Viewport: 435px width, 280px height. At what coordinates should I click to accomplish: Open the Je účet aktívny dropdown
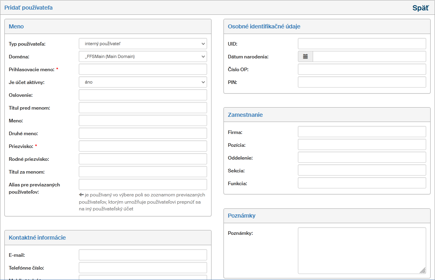pos(143,82)
